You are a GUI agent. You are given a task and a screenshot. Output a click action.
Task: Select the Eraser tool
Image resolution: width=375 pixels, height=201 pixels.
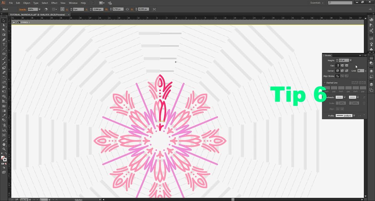click(x=4, y=72)
